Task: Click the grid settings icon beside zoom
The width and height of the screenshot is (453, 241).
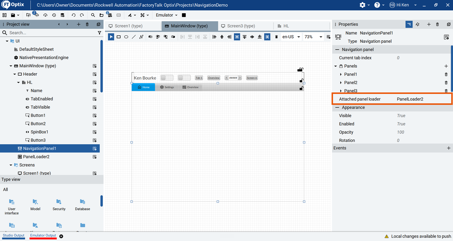Action: click(x=328, y=37)
